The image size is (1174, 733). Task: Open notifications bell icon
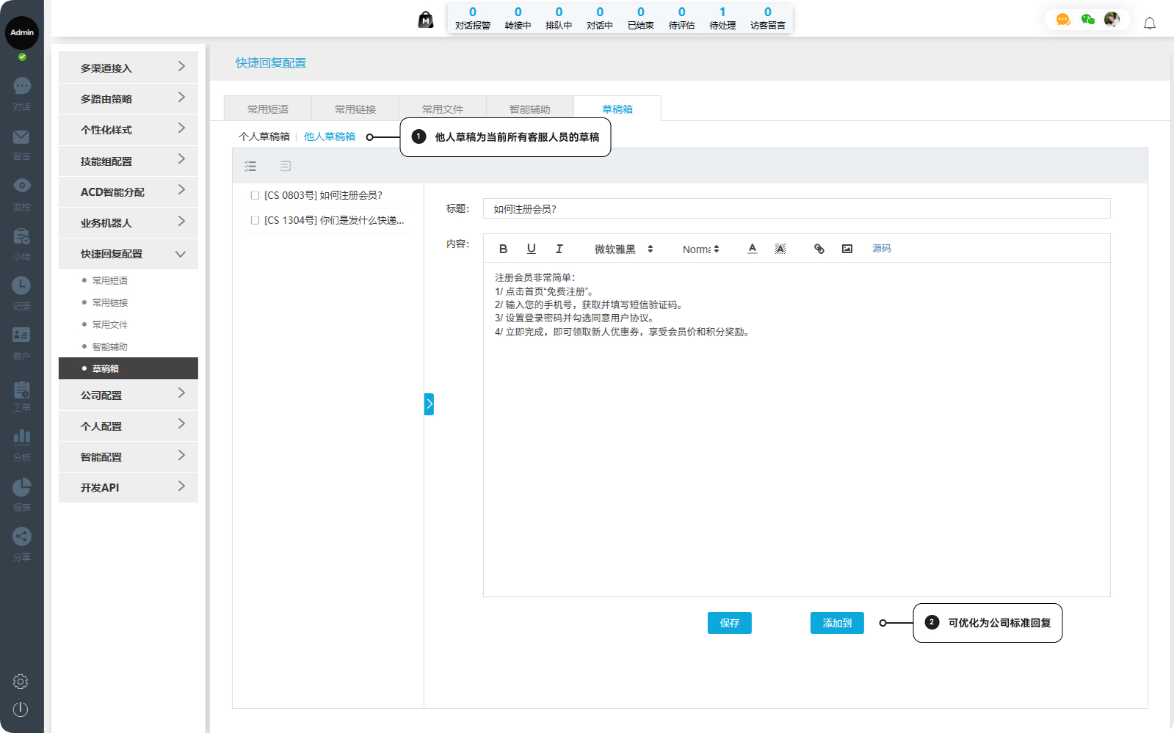[1149, 23]
